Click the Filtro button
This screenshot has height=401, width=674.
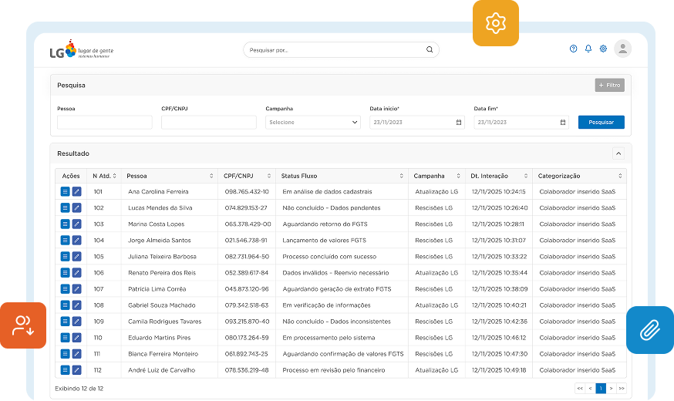pos(609,85)
